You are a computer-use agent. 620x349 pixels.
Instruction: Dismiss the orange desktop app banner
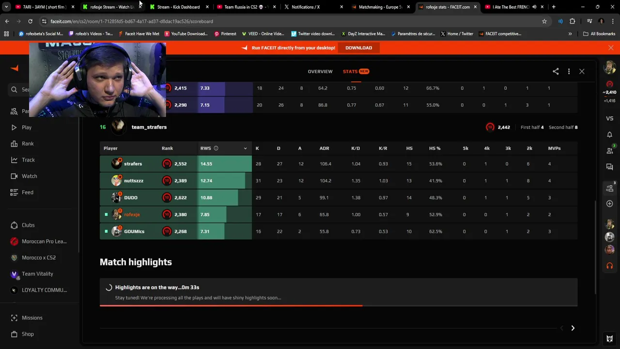[611, 48]
